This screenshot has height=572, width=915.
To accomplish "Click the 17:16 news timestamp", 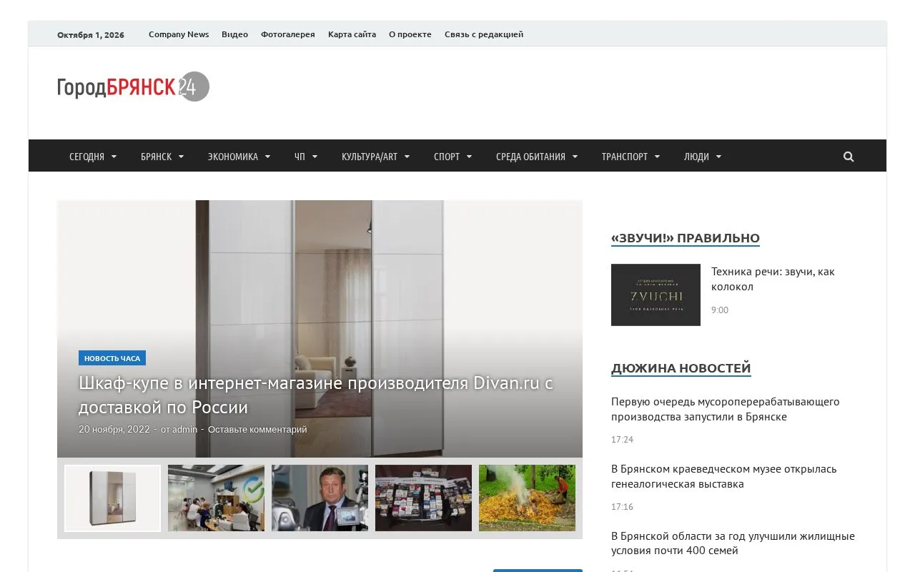I will (622, 507).
